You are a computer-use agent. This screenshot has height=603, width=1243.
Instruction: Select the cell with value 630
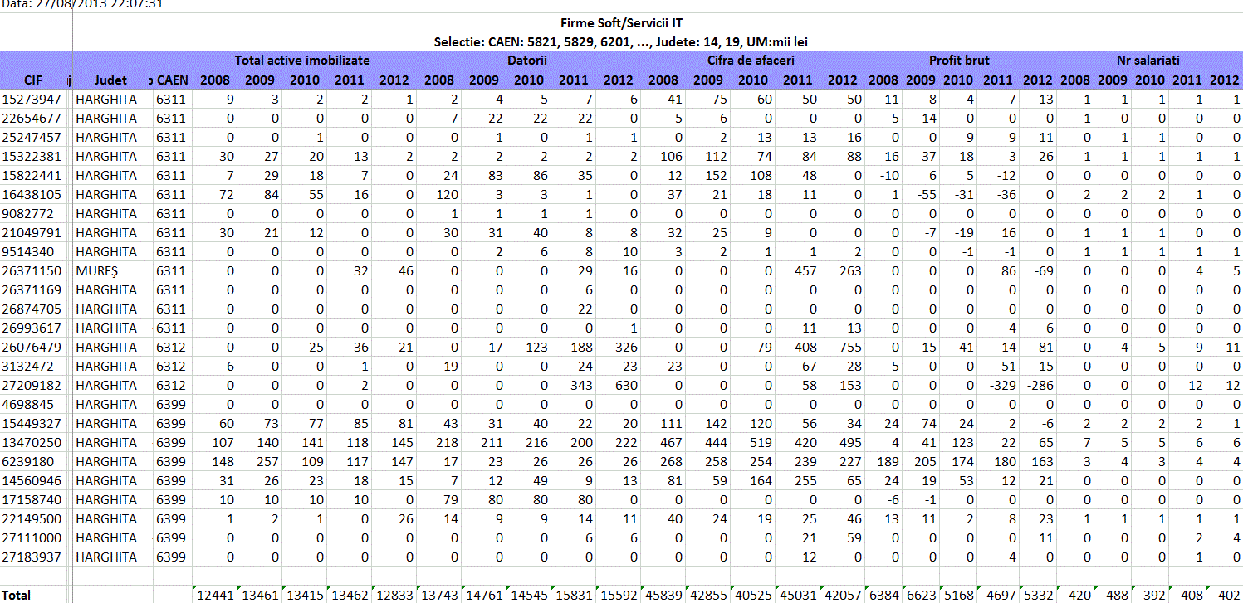coord(624,385)
